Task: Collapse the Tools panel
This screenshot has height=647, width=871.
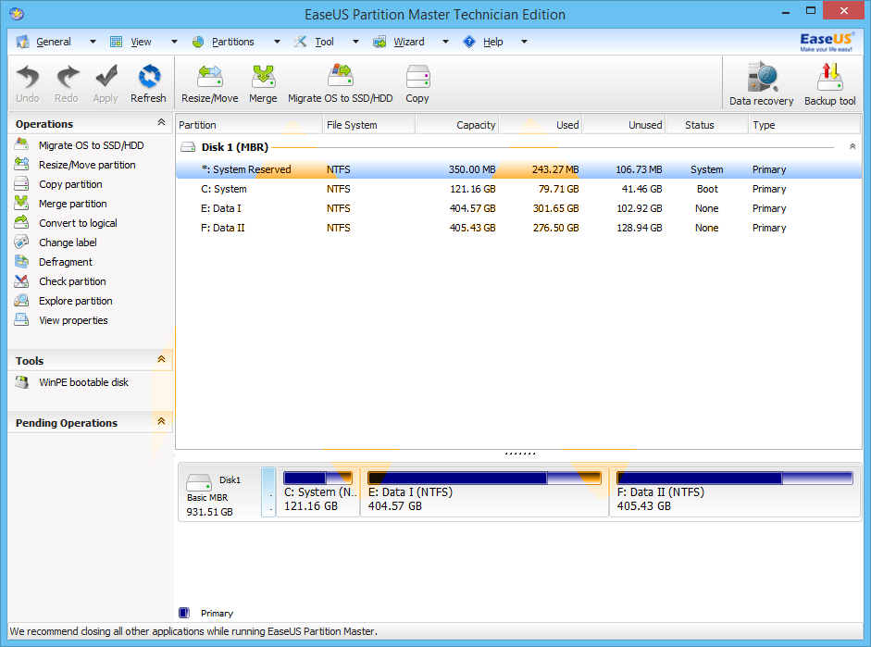Action: click(161, 359)
